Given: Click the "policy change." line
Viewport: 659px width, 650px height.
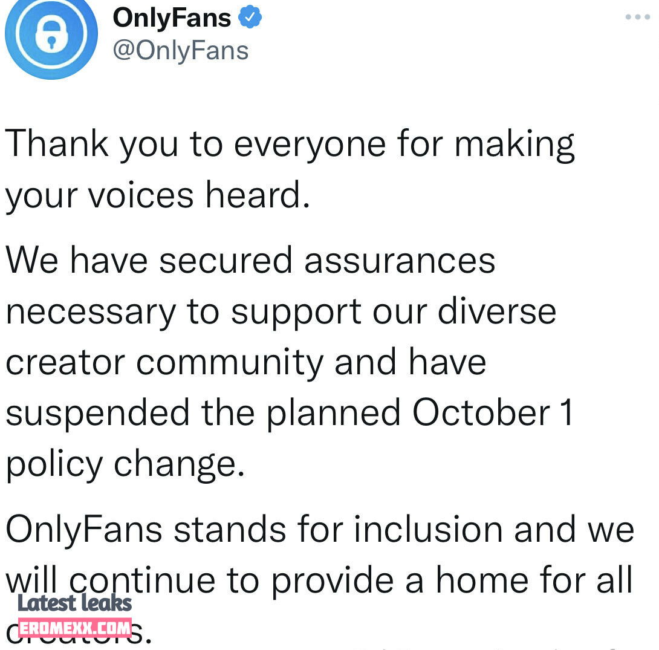Looking at the screenshot, I should coord(125,464).
